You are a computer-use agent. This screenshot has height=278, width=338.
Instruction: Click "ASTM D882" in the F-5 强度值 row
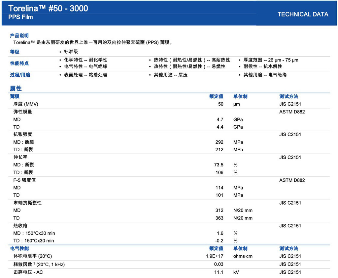pyautogui.click(x=292, y=180)
